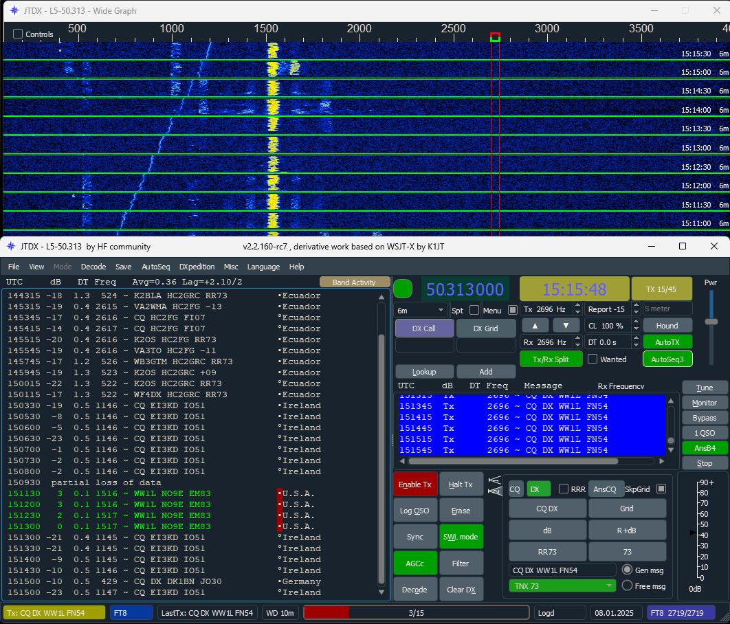Image resolution: width=730 pixels, height=624 pixels.
Task: Click the Enable Tx button
Action: point(414,484)
